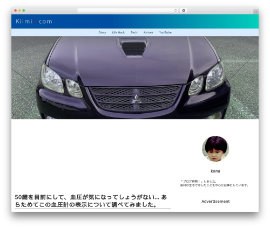270x228 pixels.
Task: Click the Mitsubishi car header image
Action: pos(135,78)
